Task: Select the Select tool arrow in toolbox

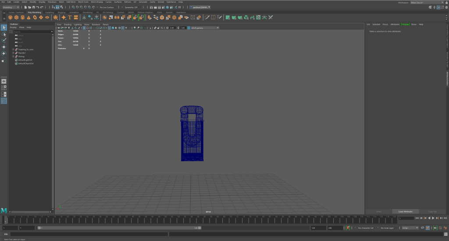Action: [x=4, y=28]
